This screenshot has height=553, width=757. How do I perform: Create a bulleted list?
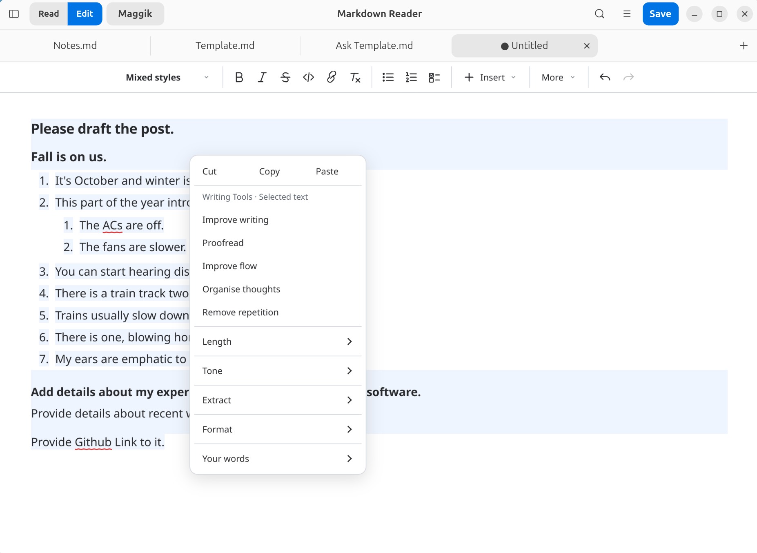pos(388,77)
